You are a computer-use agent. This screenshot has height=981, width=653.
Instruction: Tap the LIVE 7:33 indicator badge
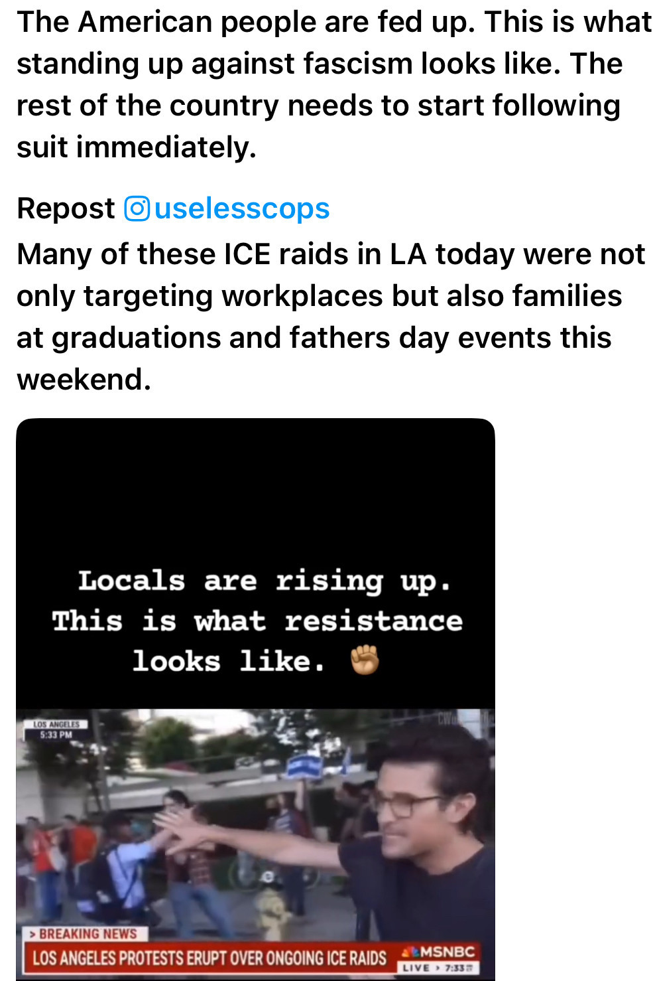438,968
